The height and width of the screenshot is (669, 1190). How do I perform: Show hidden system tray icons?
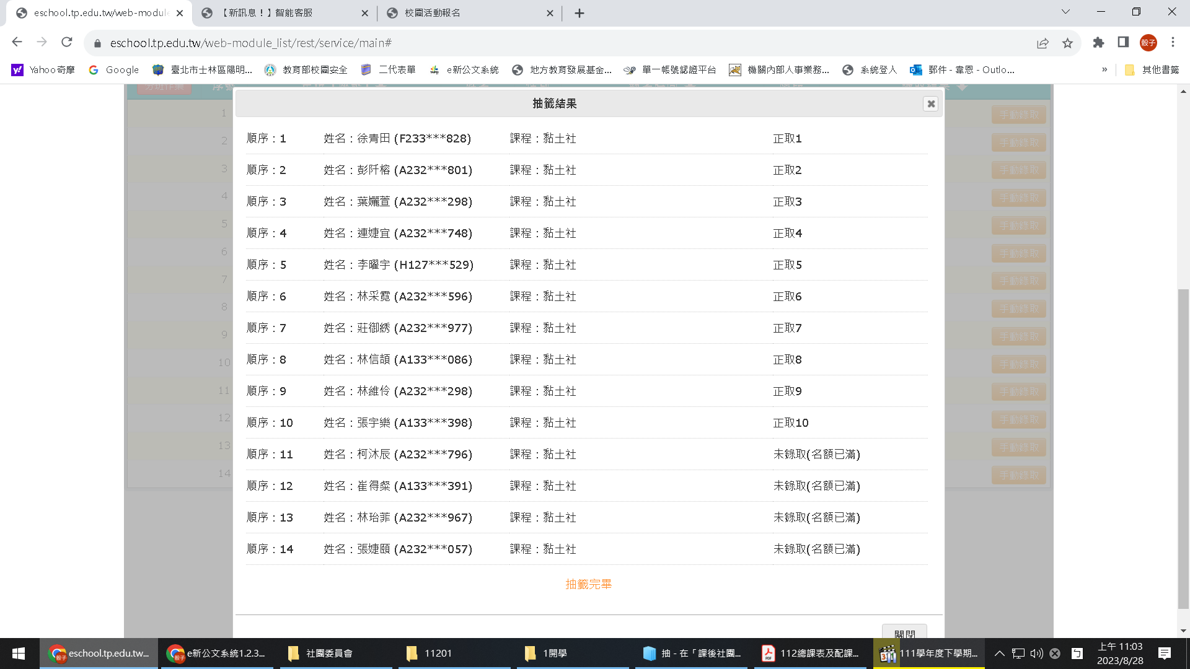[x=999, y=654]
